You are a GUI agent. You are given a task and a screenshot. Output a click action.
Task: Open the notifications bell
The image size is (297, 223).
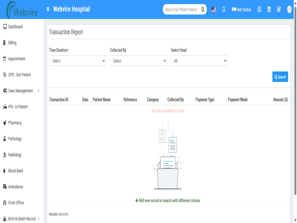(x=224, y=9)
